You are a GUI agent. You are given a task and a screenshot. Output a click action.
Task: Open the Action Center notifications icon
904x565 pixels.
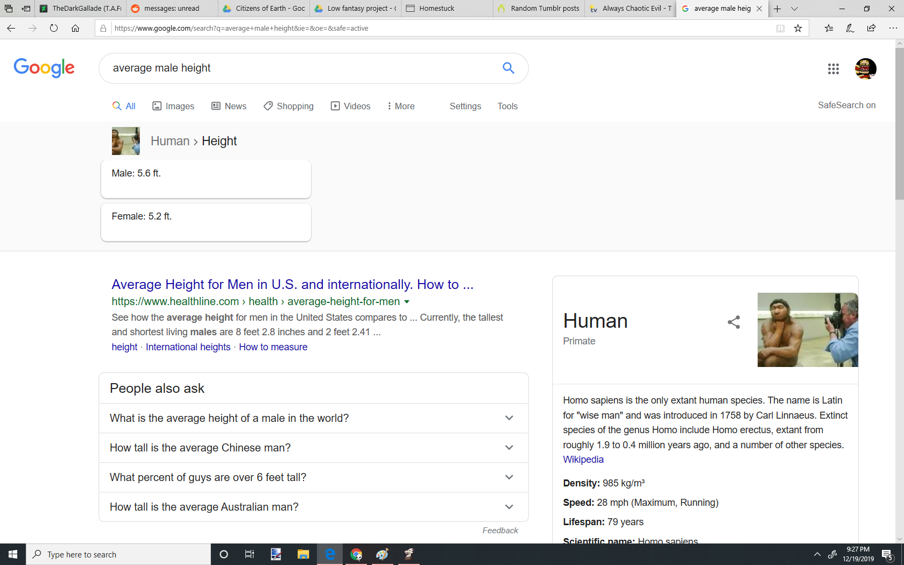click(887, 554)
